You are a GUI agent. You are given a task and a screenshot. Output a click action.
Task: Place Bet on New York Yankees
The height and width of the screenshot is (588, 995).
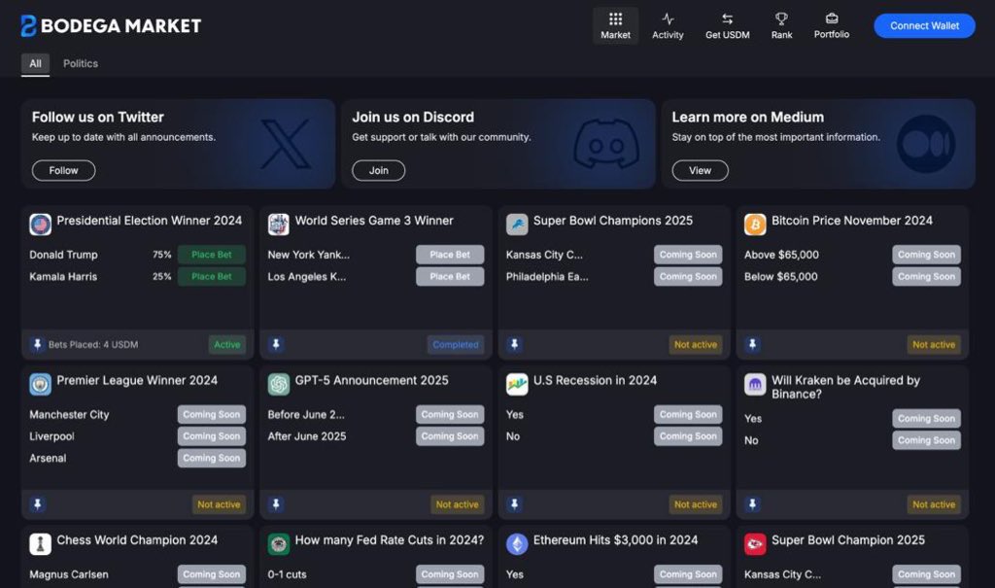tap(450, 255)
